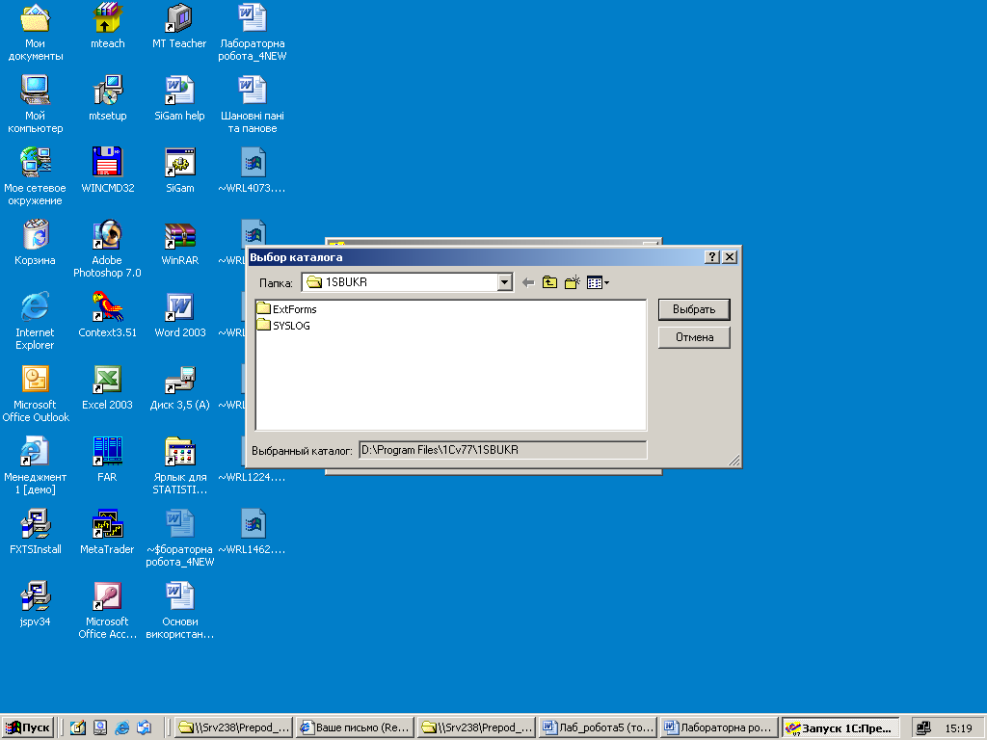Select the Мой компьютер icon
Image resolution: width=987 pixels, height=740 pixels.
tap(36, 104)
